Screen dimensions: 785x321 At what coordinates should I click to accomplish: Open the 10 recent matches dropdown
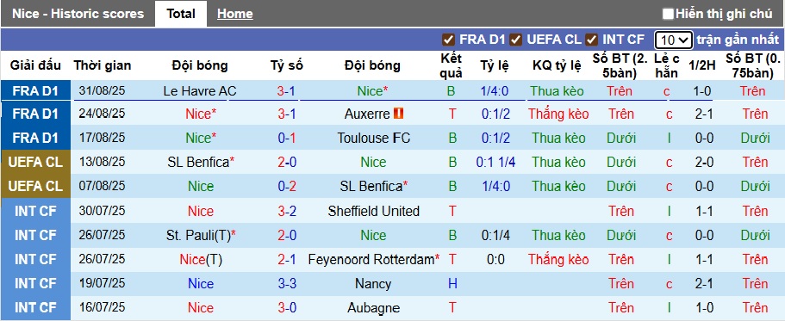click(673, 40)
